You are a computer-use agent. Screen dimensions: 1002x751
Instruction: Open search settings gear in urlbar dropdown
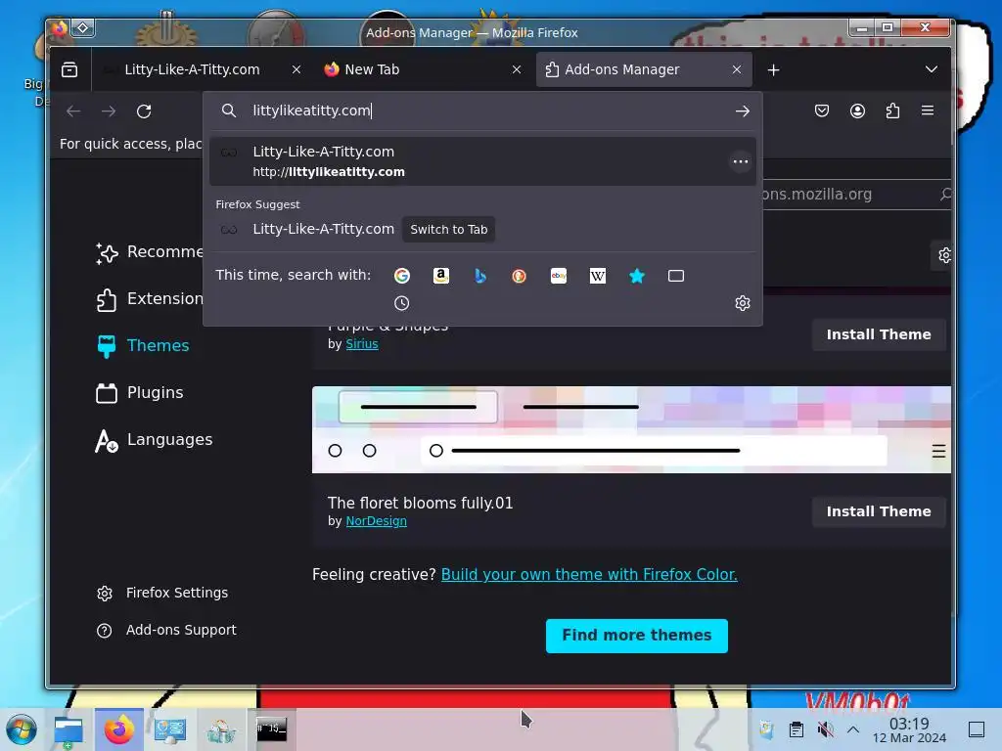coord(742,303)
